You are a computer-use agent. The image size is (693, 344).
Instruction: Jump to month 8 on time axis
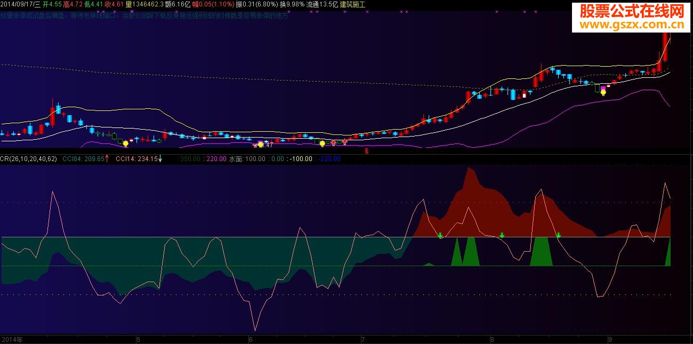coord(492,339)
